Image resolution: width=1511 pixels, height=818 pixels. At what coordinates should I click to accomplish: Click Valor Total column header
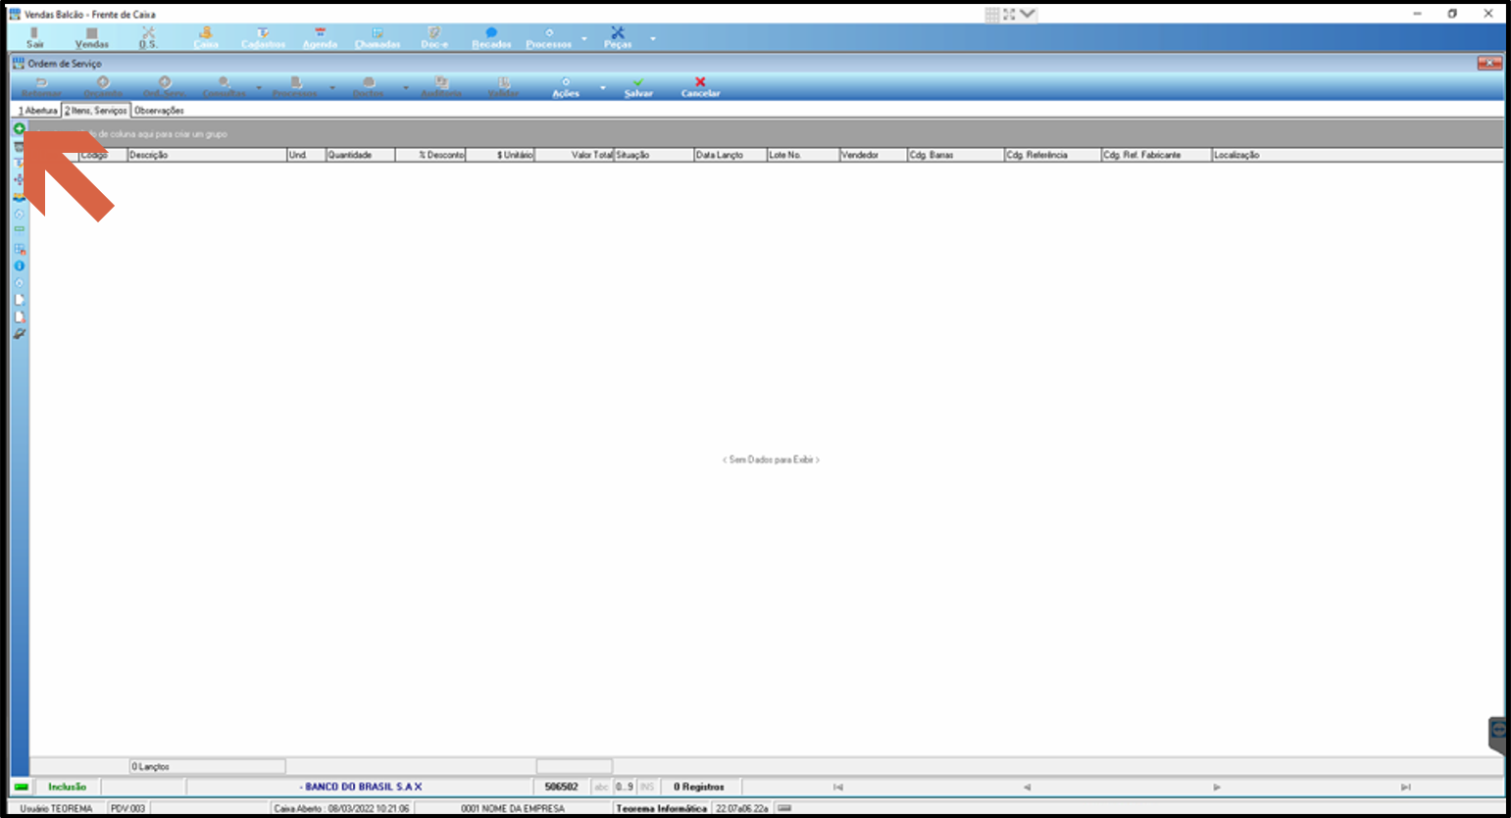point(574,155)
